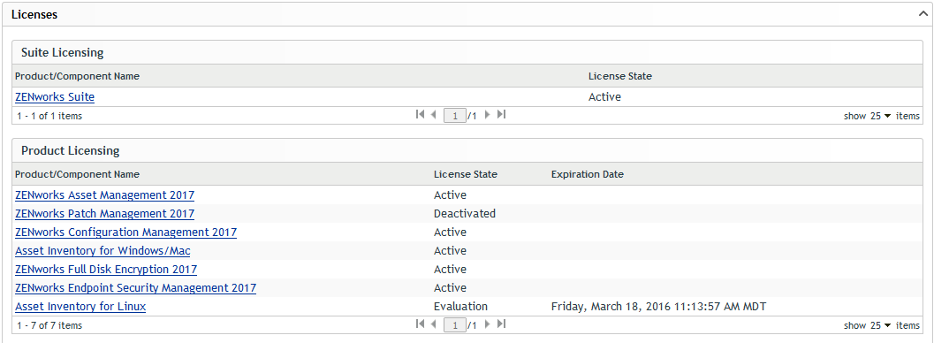Open Asset Inventory for Linux link
The width and height of the screenshot is (934, 343).
80,307
